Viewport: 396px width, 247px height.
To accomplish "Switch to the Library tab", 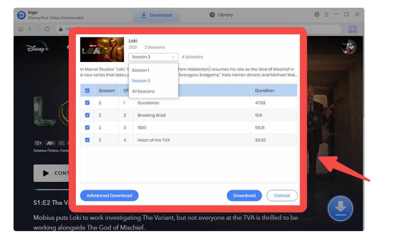I will pos(221,15).
